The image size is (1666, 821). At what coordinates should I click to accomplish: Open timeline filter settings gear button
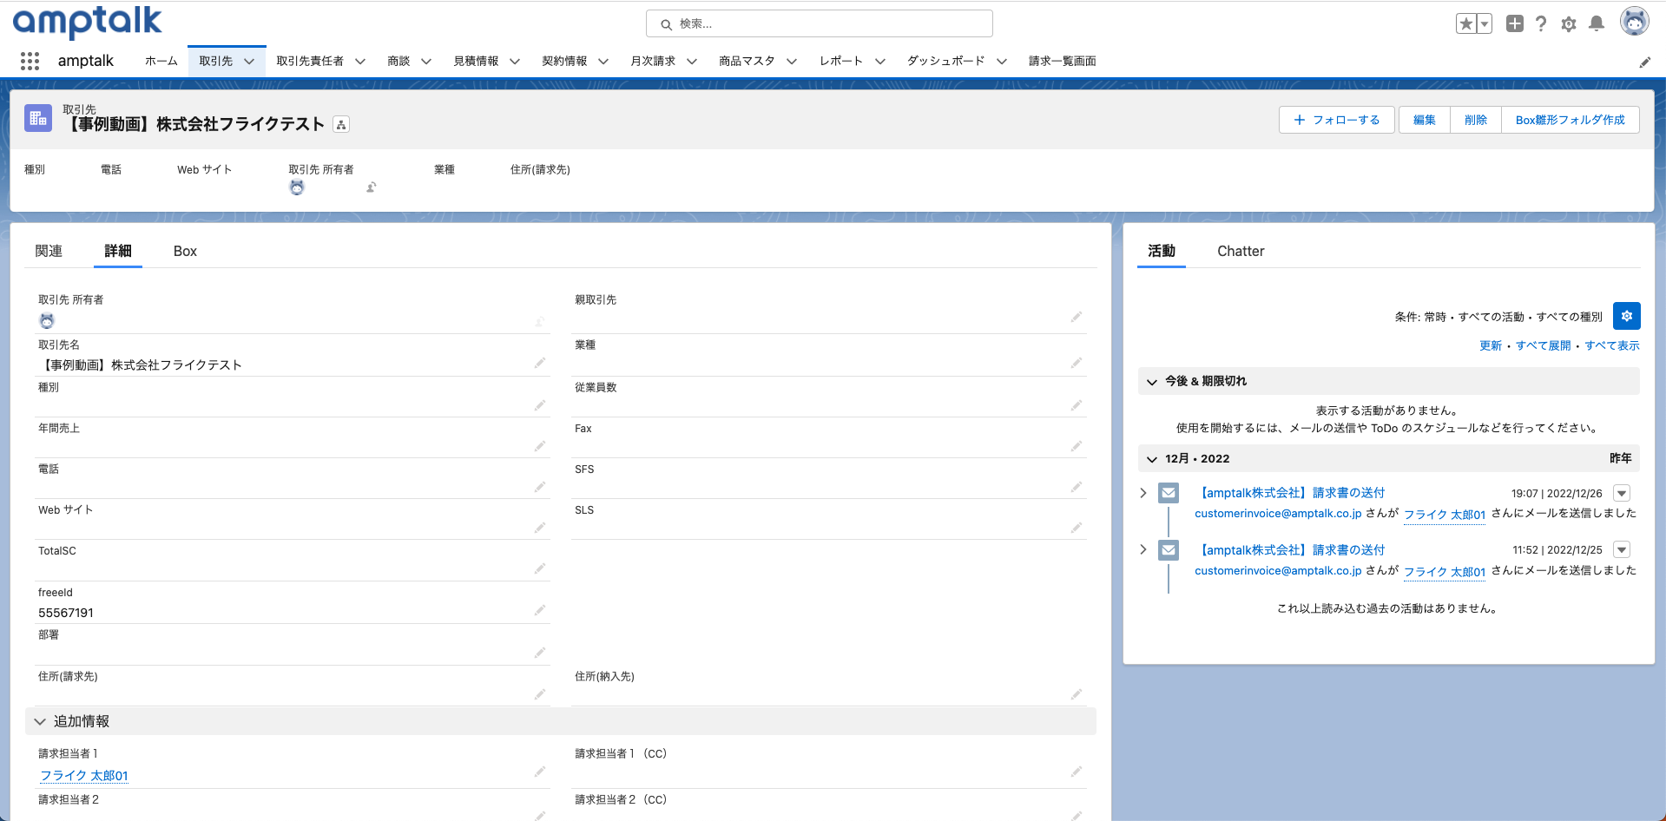click(x=1627, y=316)
